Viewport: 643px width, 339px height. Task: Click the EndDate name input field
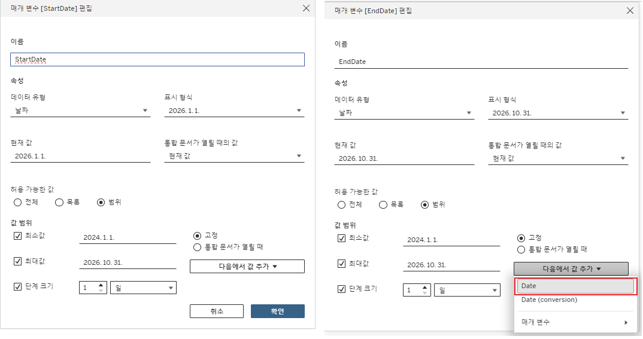pos(481,62)
